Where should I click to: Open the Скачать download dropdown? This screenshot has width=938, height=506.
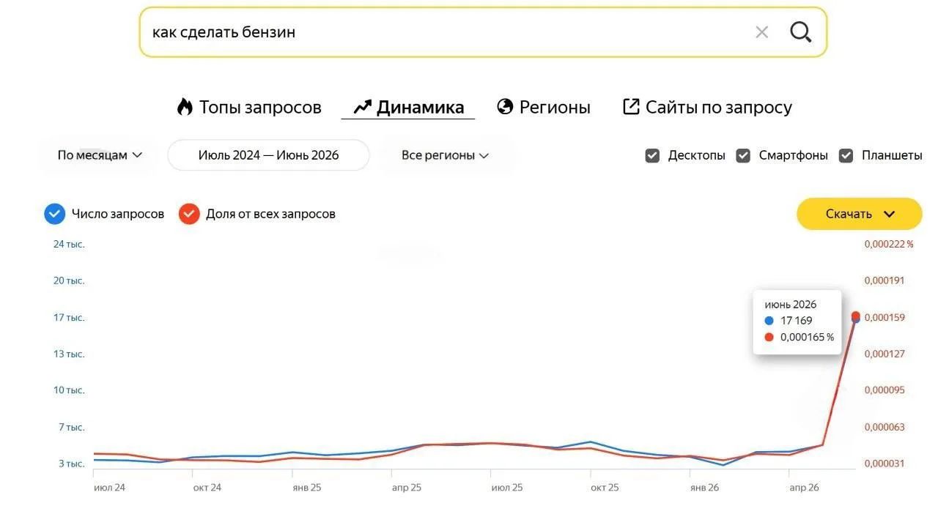tap(860, 214)
